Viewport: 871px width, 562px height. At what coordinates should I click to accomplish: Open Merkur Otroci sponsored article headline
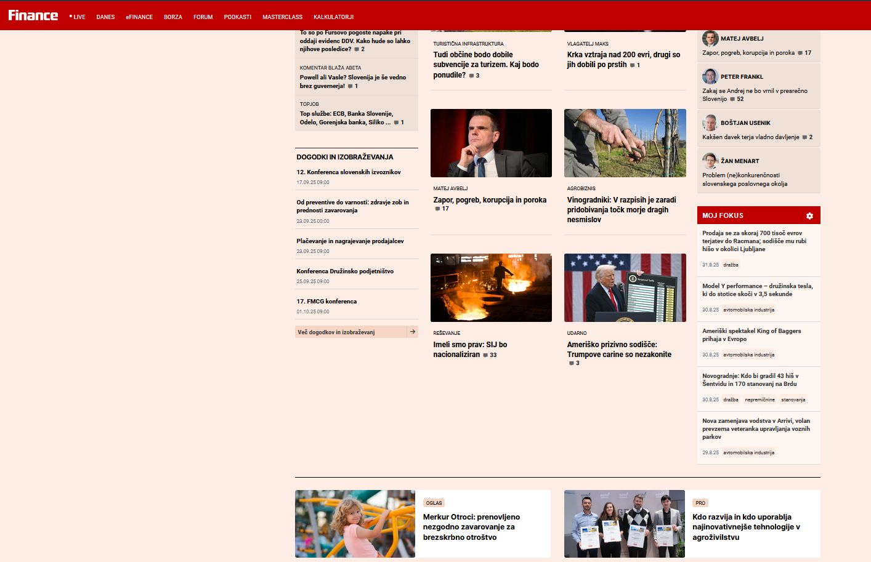click(471, 527)
